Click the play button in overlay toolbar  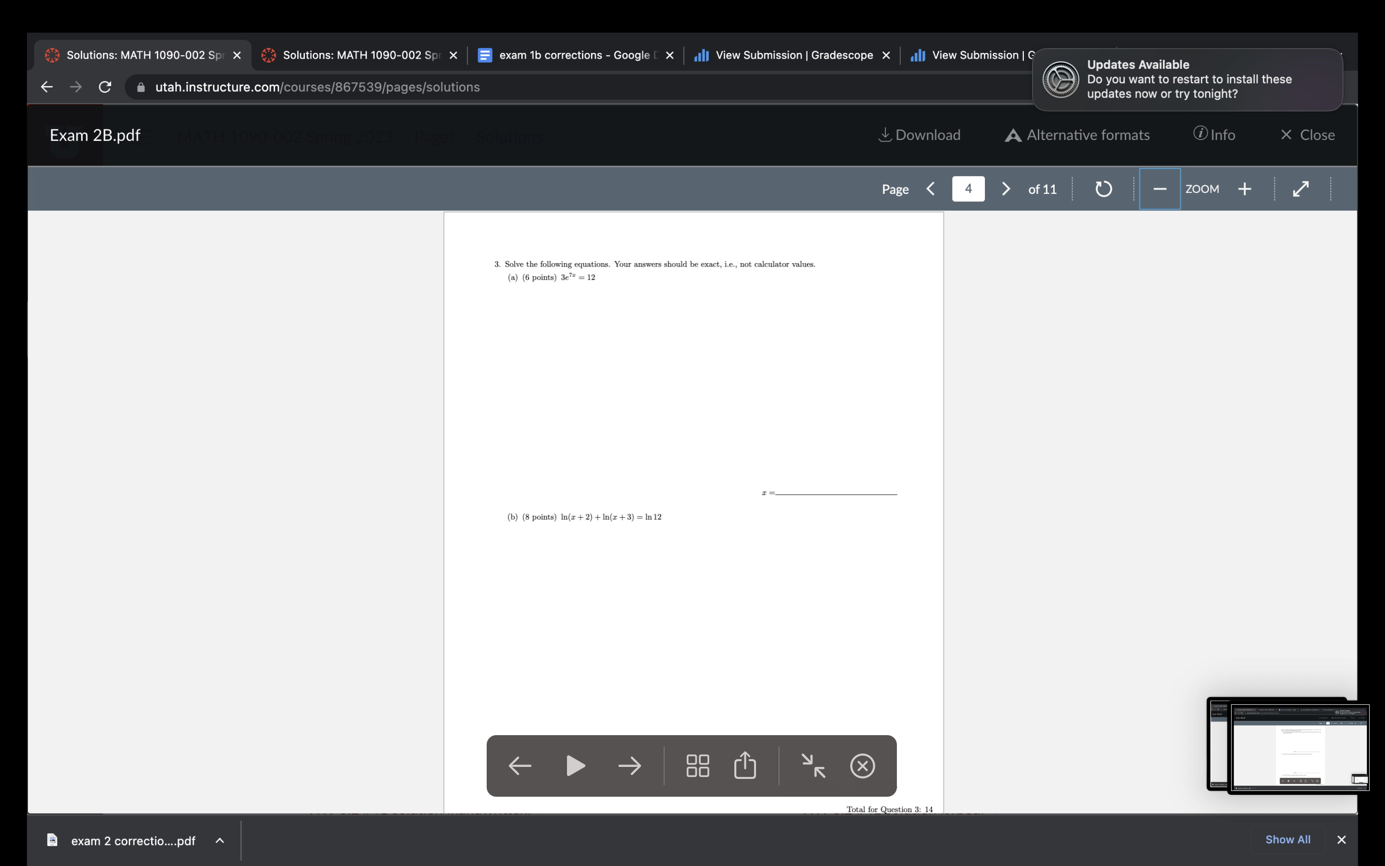click(x=575, y=766)
